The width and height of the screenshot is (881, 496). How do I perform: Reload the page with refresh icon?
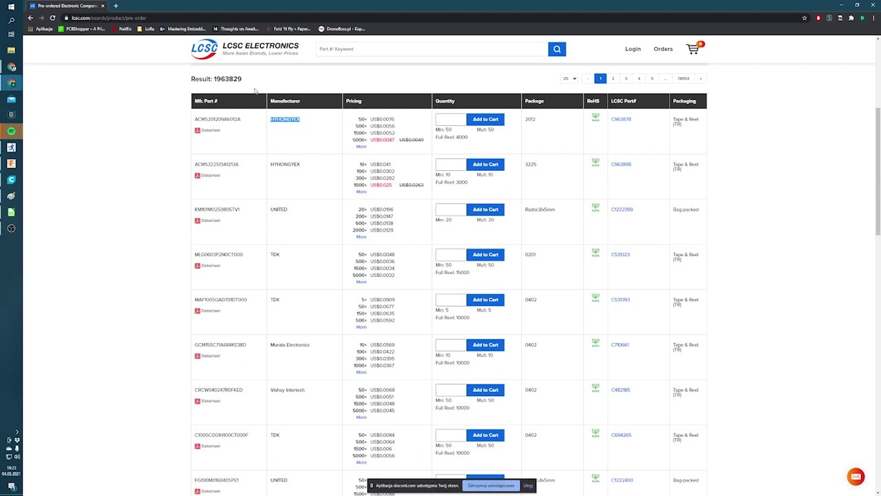[x=52, y=18]
